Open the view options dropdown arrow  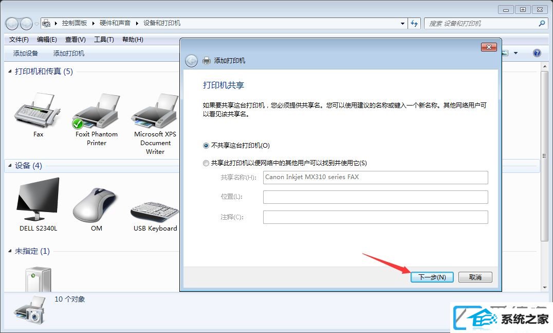pyautogui.click(x=515, y=53)
